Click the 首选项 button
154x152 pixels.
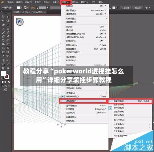[x=138, y=8]
